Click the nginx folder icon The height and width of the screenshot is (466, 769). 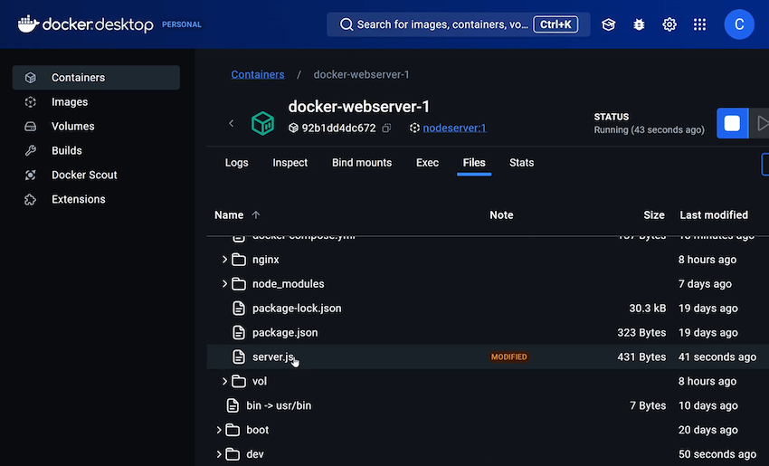(239, 260)
